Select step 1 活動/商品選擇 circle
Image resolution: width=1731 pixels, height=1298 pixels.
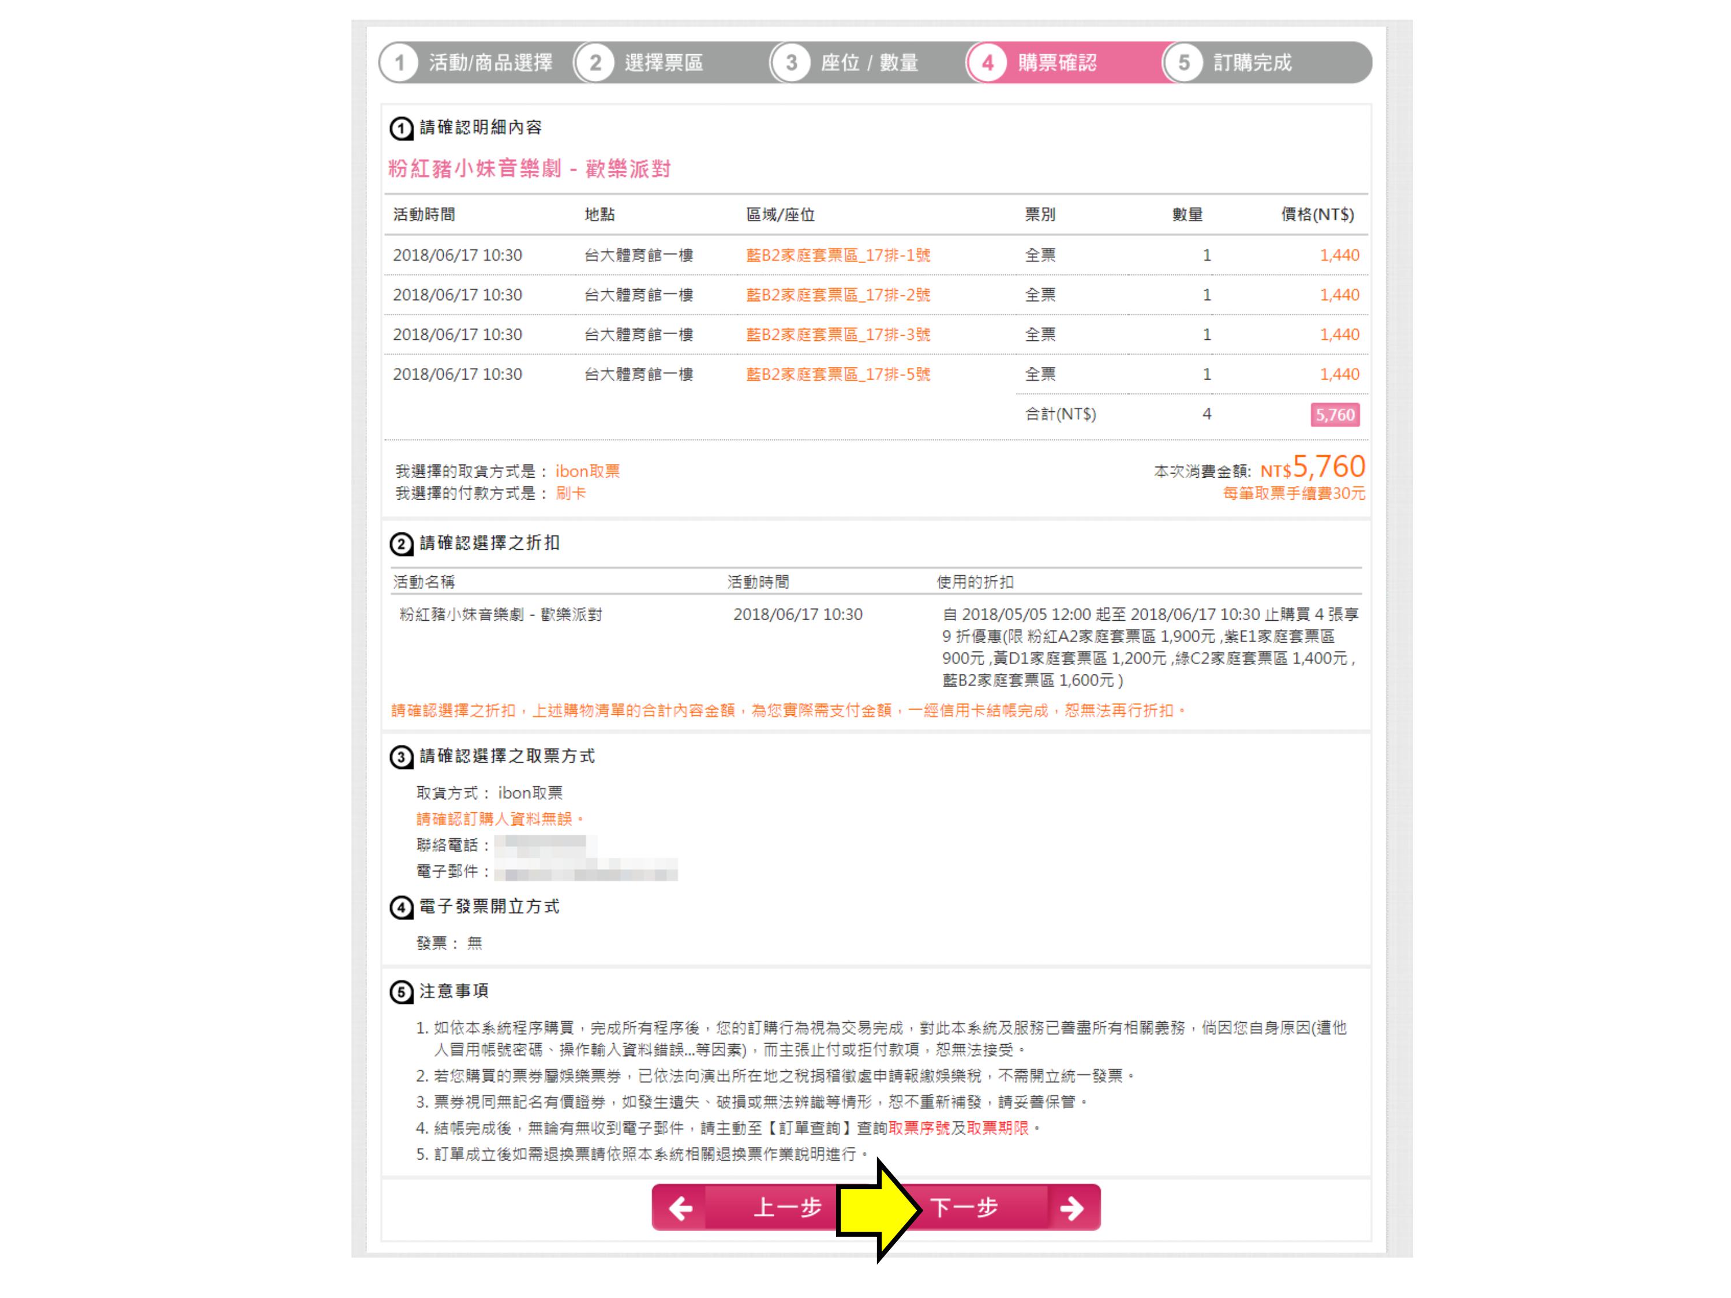pyautogui.click(x=400, y=62)
